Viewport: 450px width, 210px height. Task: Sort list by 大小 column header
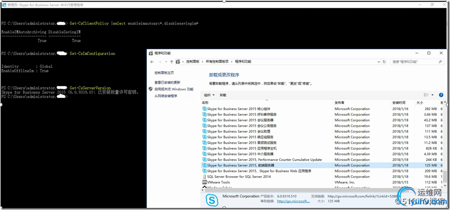point(419,102)
